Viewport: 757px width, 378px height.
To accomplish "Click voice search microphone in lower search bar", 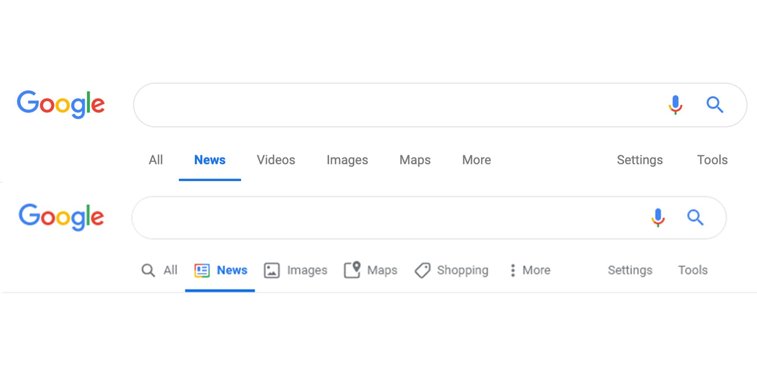I will [658, 217].
